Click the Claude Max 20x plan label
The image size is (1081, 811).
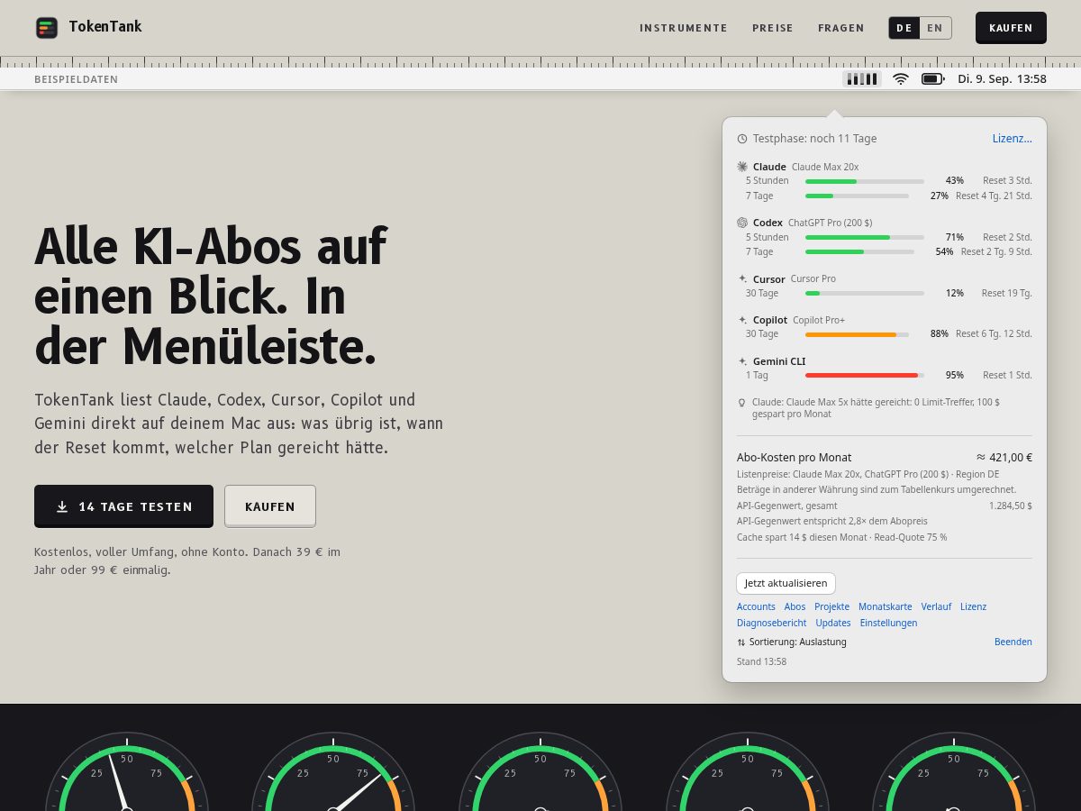coord(825,168)
